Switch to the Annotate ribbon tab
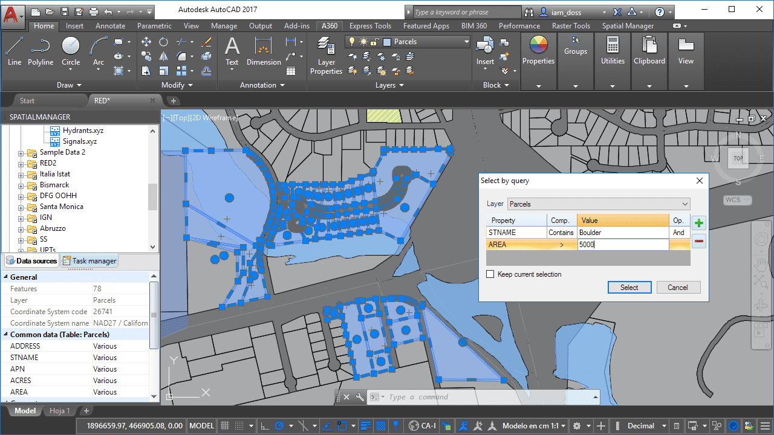The image size is (774, 435). (110, 26)
